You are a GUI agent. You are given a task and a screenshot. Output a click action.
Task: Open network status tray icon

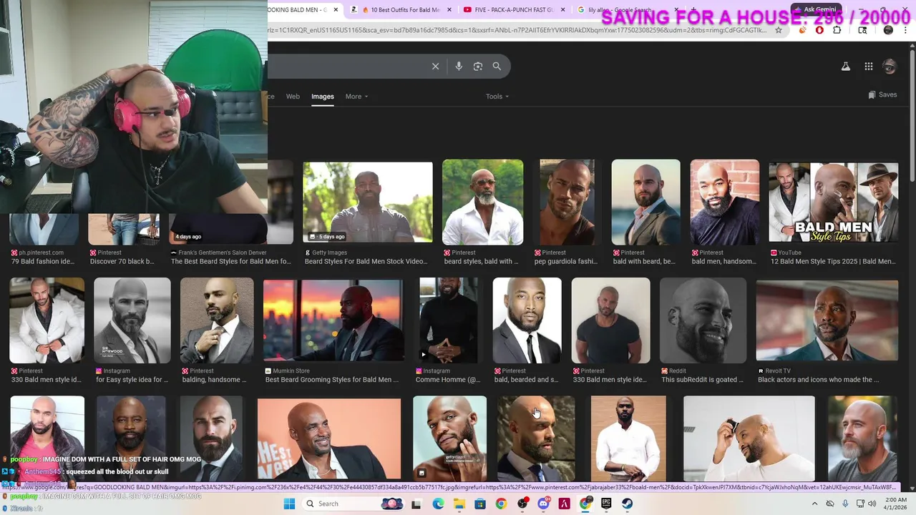click(x=860, y=504)
